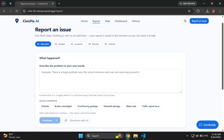The width and height of the screenshot is (224, 140).
Task: Click the scrollbar up arrow
Action: point(222,17)
